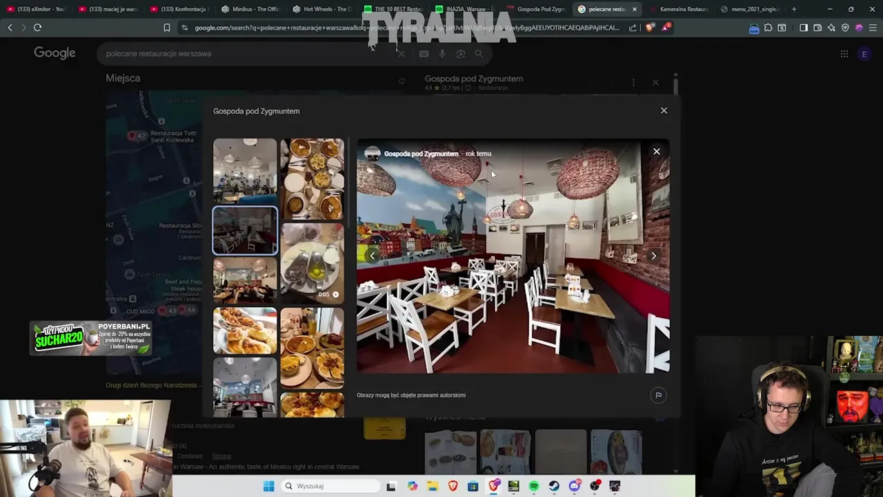Open the browser extensions puzzle icon
Screen dimensions: 883x497
(768, 28)
